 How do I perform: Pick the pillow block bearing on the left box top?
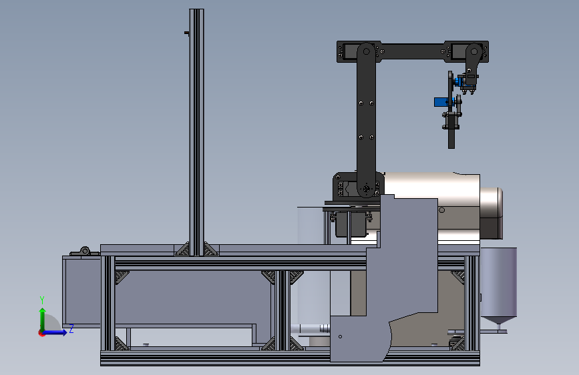coord(85,252)
